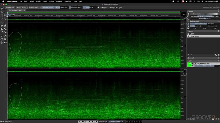220x123 pixels.
Task: Click the macOS volume icon in menu bar
Action: coord(198,1)
